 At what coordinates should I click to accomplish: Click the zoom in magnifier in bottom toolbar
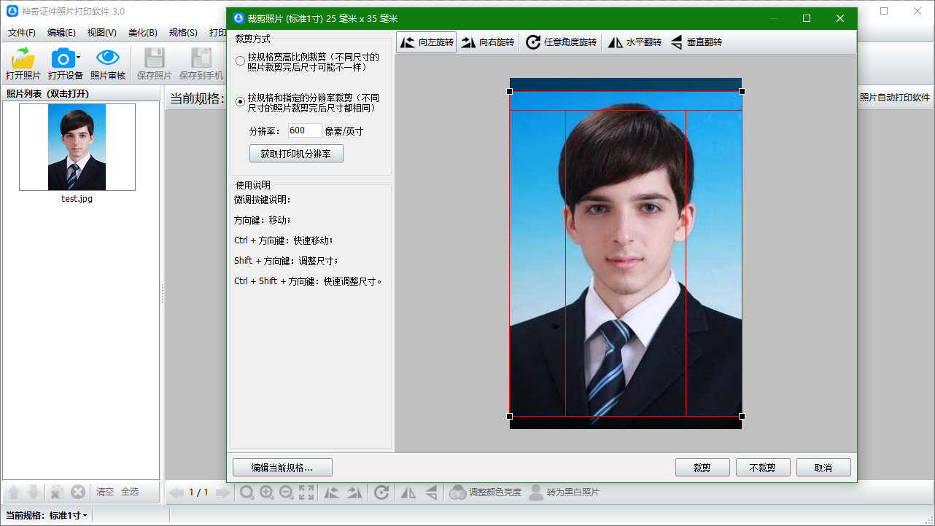[267, 492]
